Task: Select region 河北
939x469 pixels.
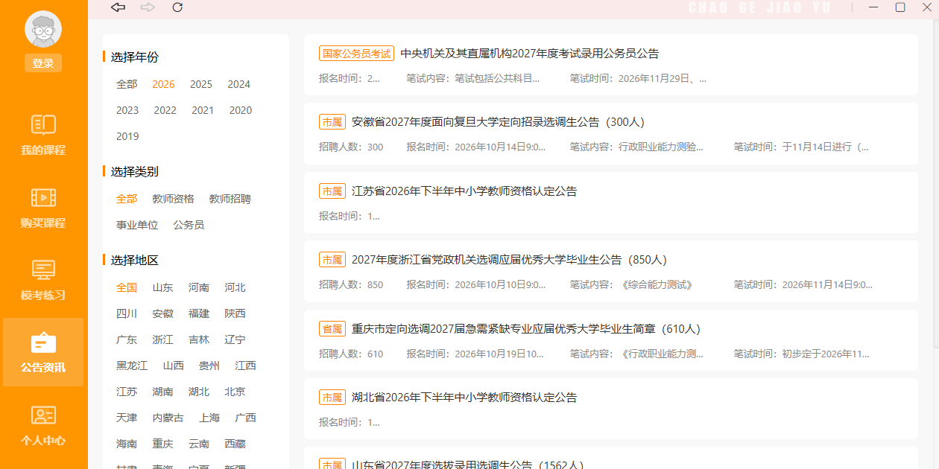Action: (x=235, y=287)
